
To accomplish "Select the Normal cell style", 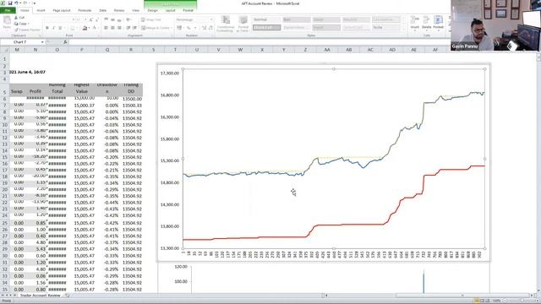I will point(266,19).
